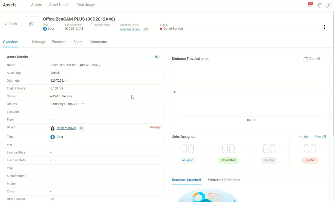
Task: Click the Asset Details heading
Action: point(17,57)
